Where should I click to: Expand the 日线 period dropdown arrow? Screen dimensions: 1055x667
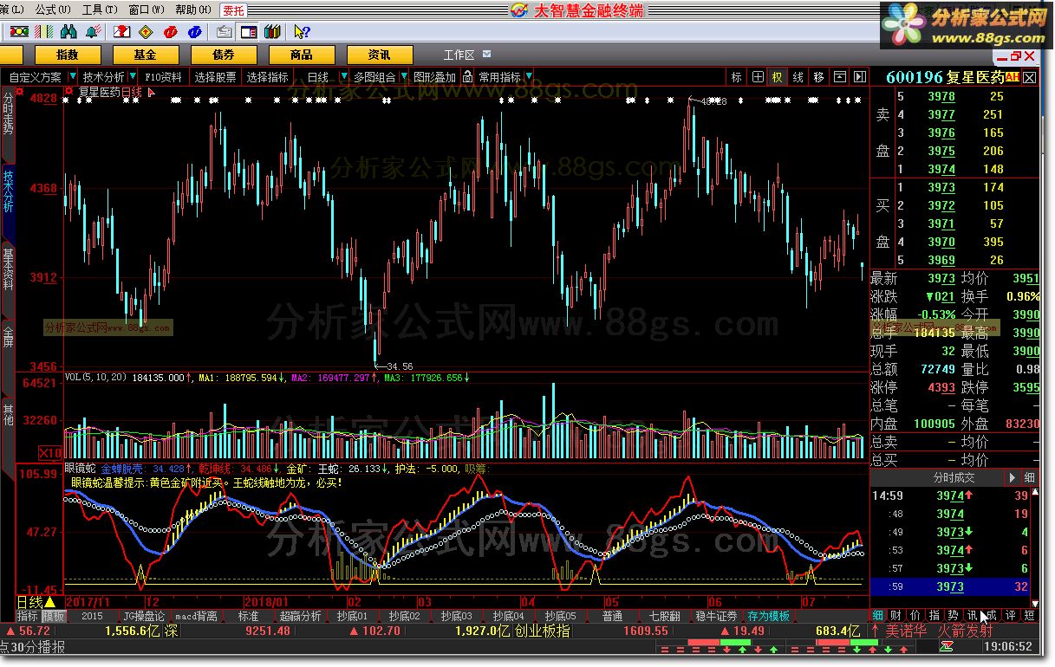pos(344,77)
